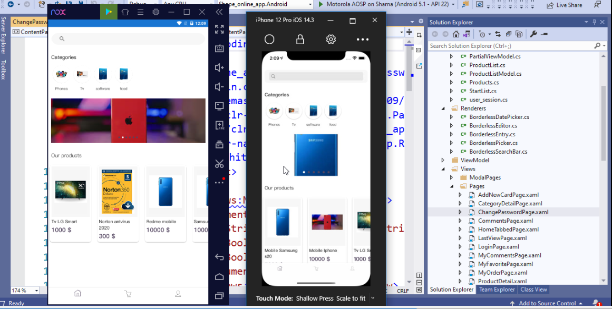This screenshot has width=612, height=309.
Task: Open Solution Explorer search options dropdown
Action: [x=605, y=46]
